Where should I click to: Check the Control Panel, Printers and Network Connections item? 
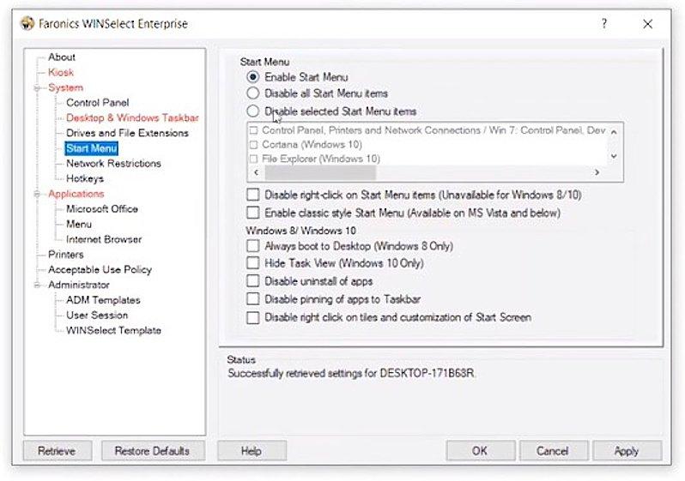[x=253, y=130]
